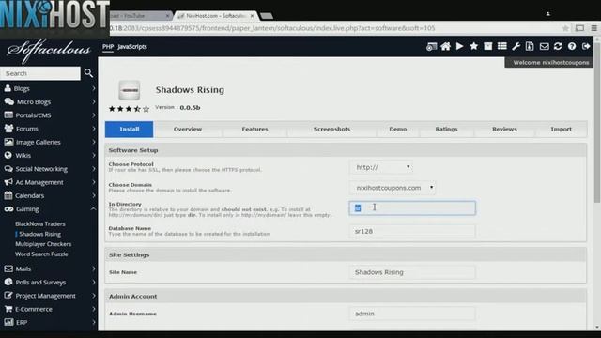Click the Database Name field

point(412,232)
